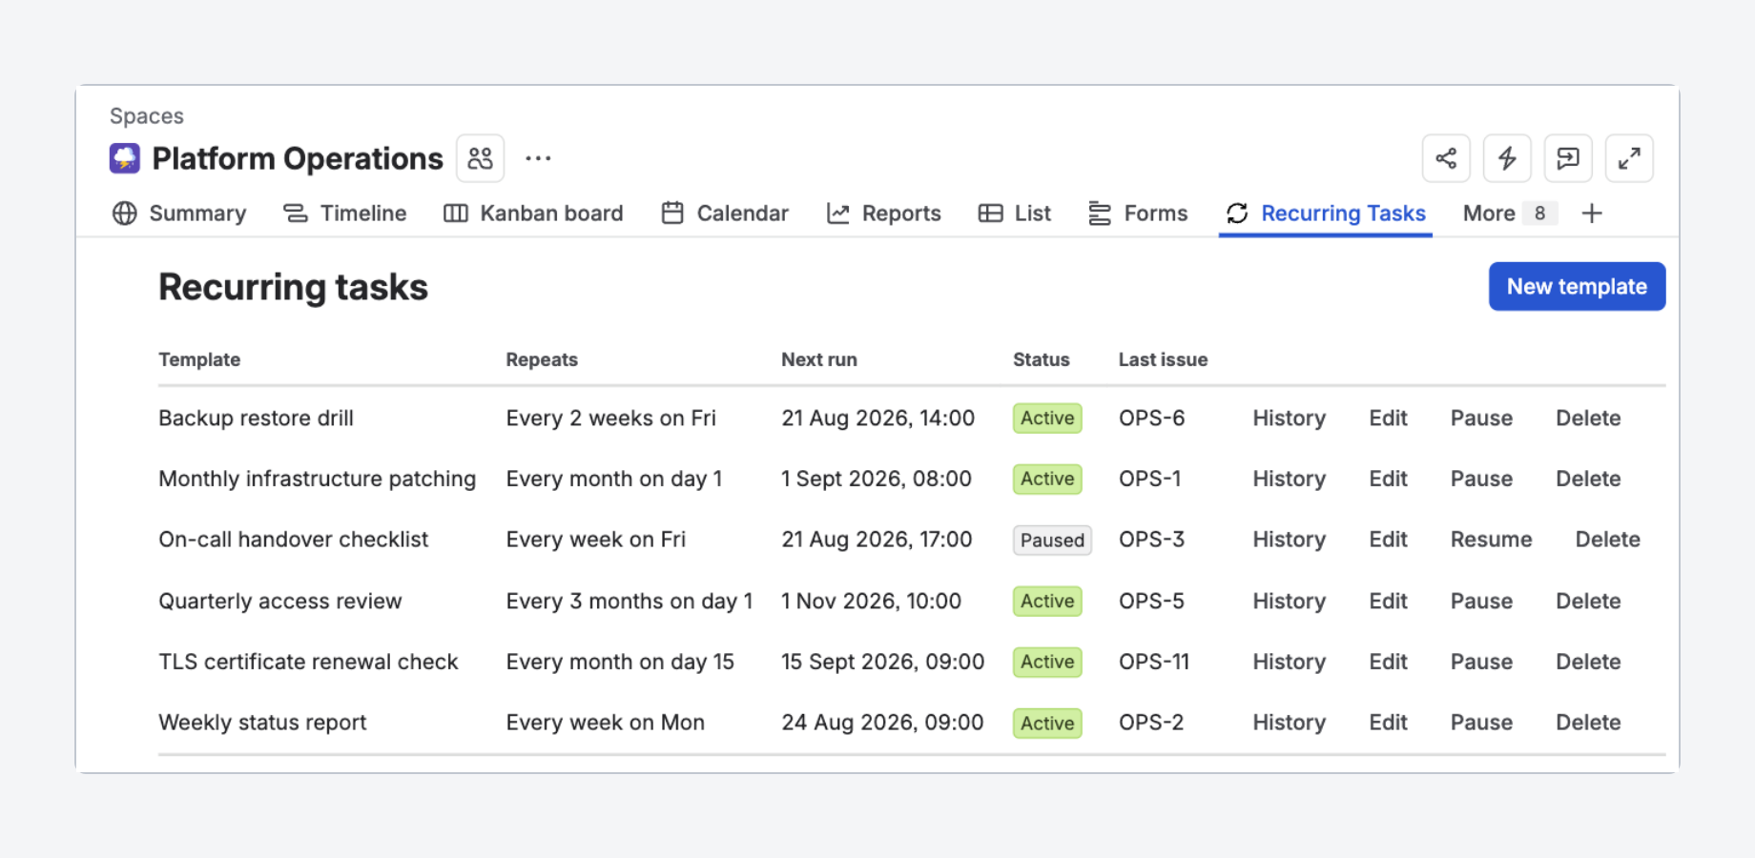
Task: Click the Last issue column header
Action: tap(1164, 359)
